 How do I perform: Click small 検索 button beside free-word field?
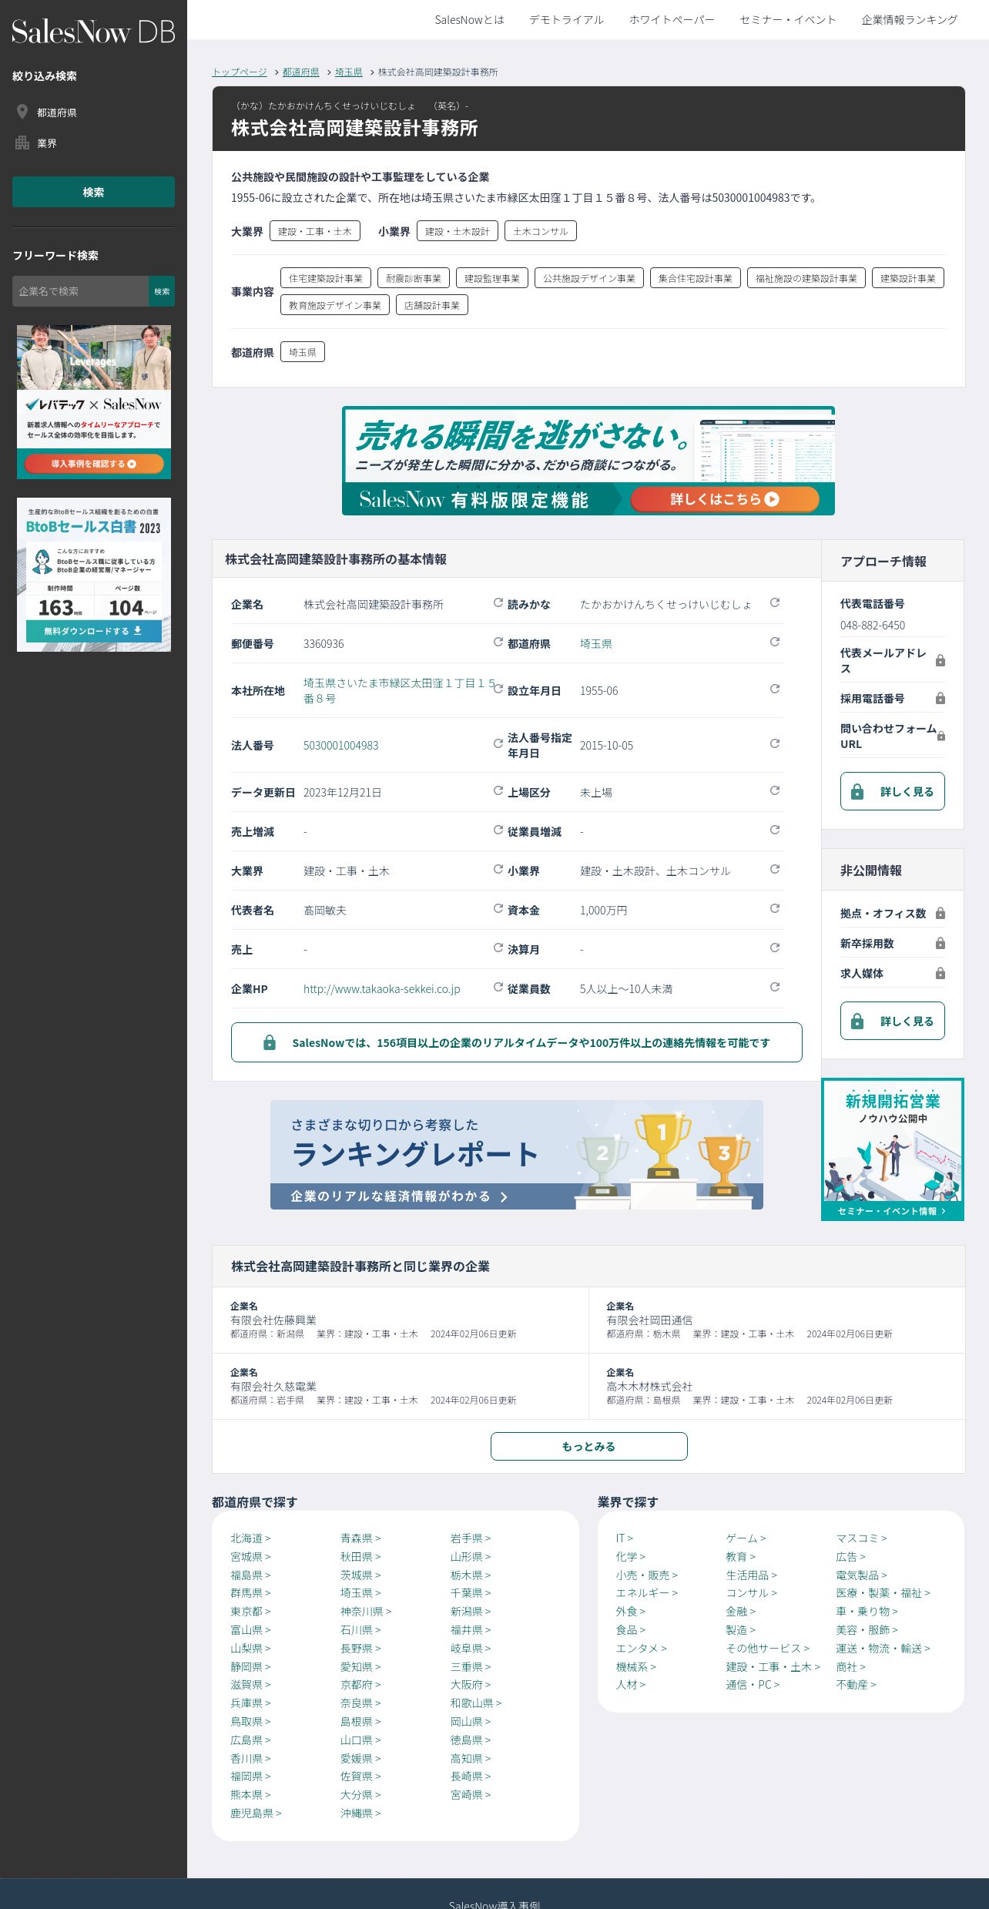click(162, 291)
